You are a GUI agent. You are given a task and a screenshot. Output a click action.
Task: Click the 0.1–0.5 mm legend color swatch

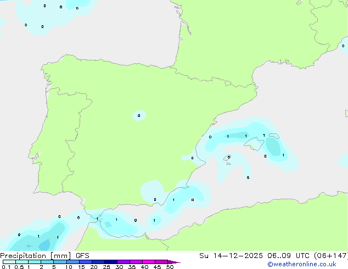tap(9, 262)
